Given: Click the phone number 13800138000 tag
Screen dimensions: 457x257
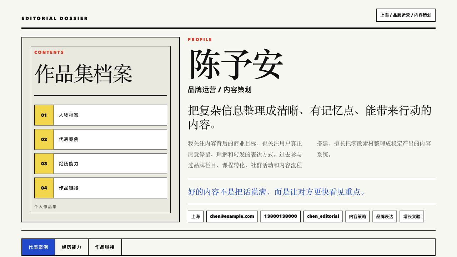Looking at the screenshot, I should tap(281, 216).
